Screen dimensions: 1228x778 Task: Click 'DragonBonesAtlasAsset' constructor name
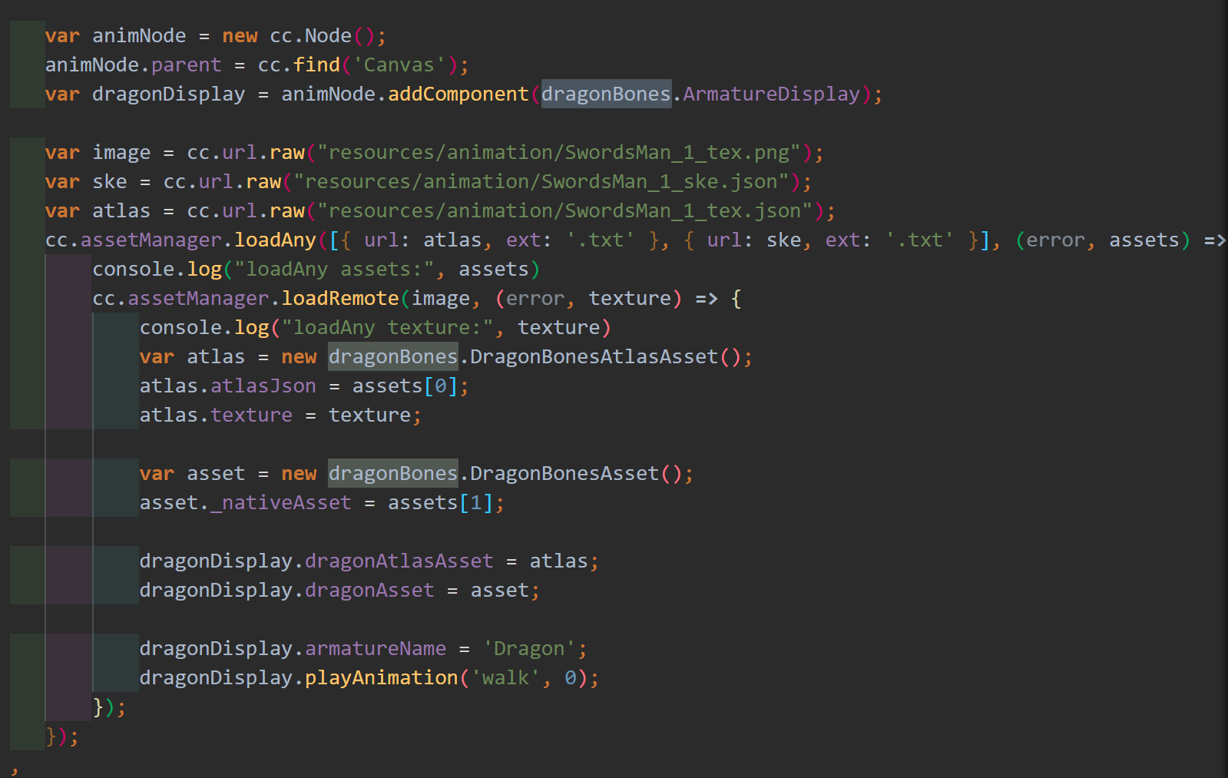pos(594,356)
